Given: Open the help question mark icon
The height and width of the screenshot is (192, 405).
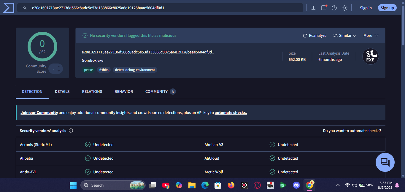Looking at the screenshot, I should click(334, 8).
